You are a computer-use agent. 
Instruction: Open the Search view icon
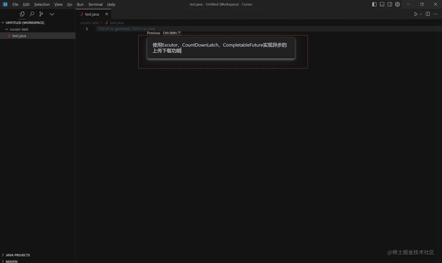32,14
